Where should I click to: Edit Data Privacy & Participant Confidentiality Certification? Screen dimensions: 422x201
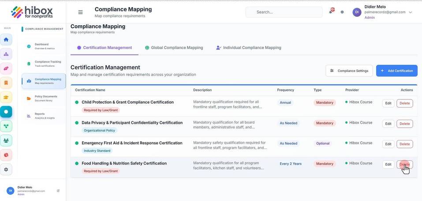388,124
